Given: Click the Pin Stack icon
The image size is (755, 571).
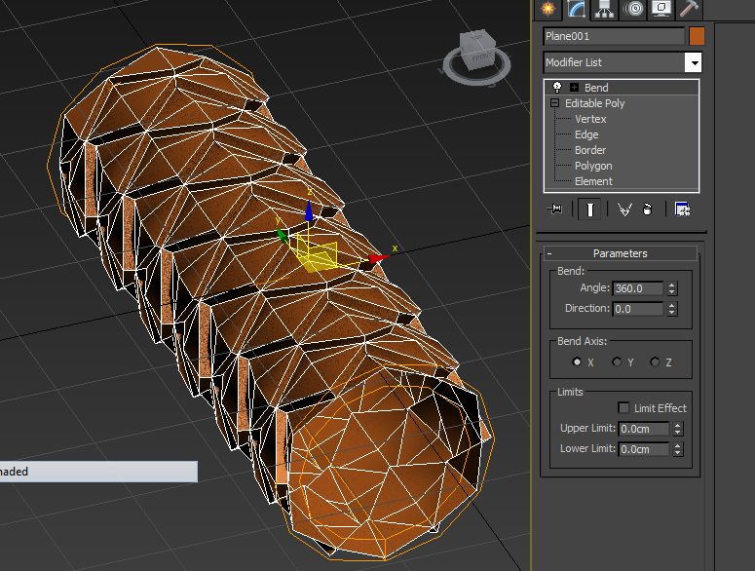Looking at the screenshot, I should (x=556, y=209).
